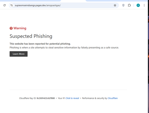Open the Chrome profile avatar
The width and height of the screenshot is (149, 113).
(138, 5)
